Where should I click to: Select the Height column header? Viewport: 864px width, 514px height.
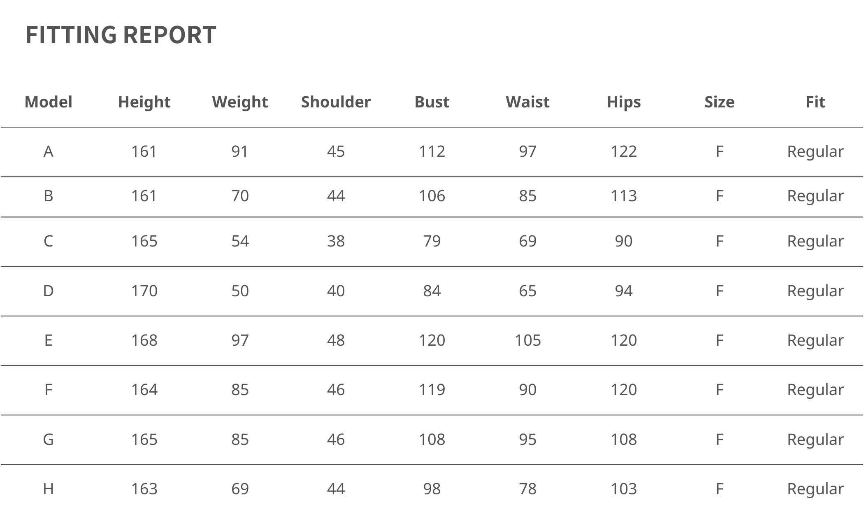(144, 102)
